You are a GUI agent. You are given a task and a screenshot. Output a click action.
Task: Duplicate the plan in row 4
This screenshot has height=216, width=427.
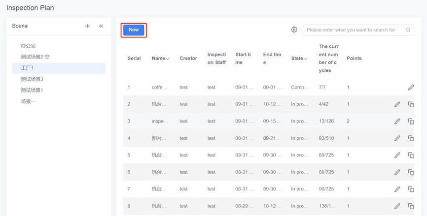[x=411, y=138]
